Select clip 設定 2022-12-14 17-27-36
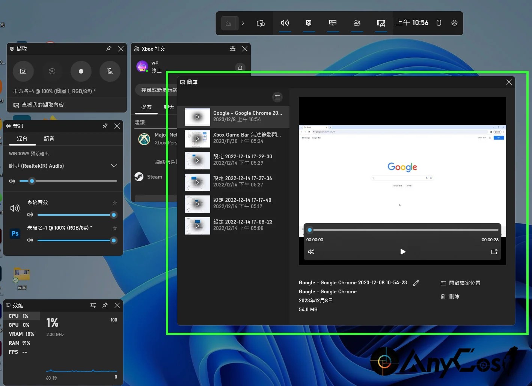This screenshot has height=386, width=532. pos(233,182)
